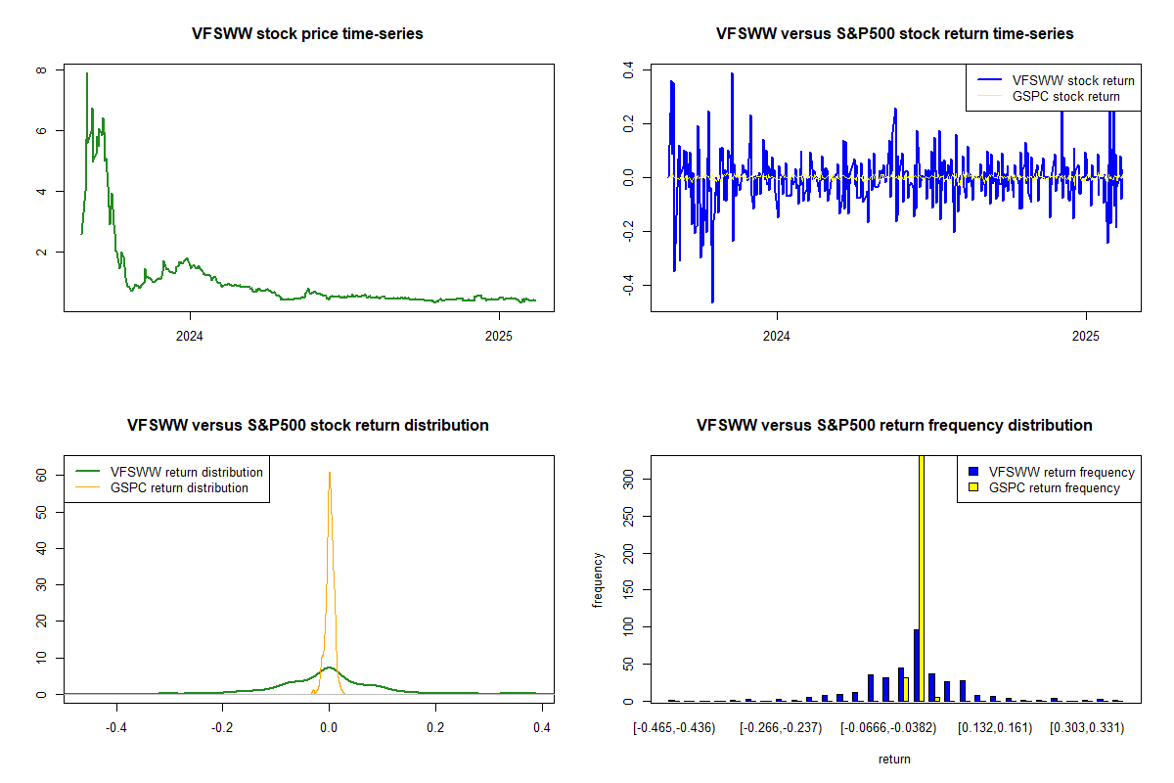
Task: Select the 'return frequency distribution' chart title
Action: (894, 426)
